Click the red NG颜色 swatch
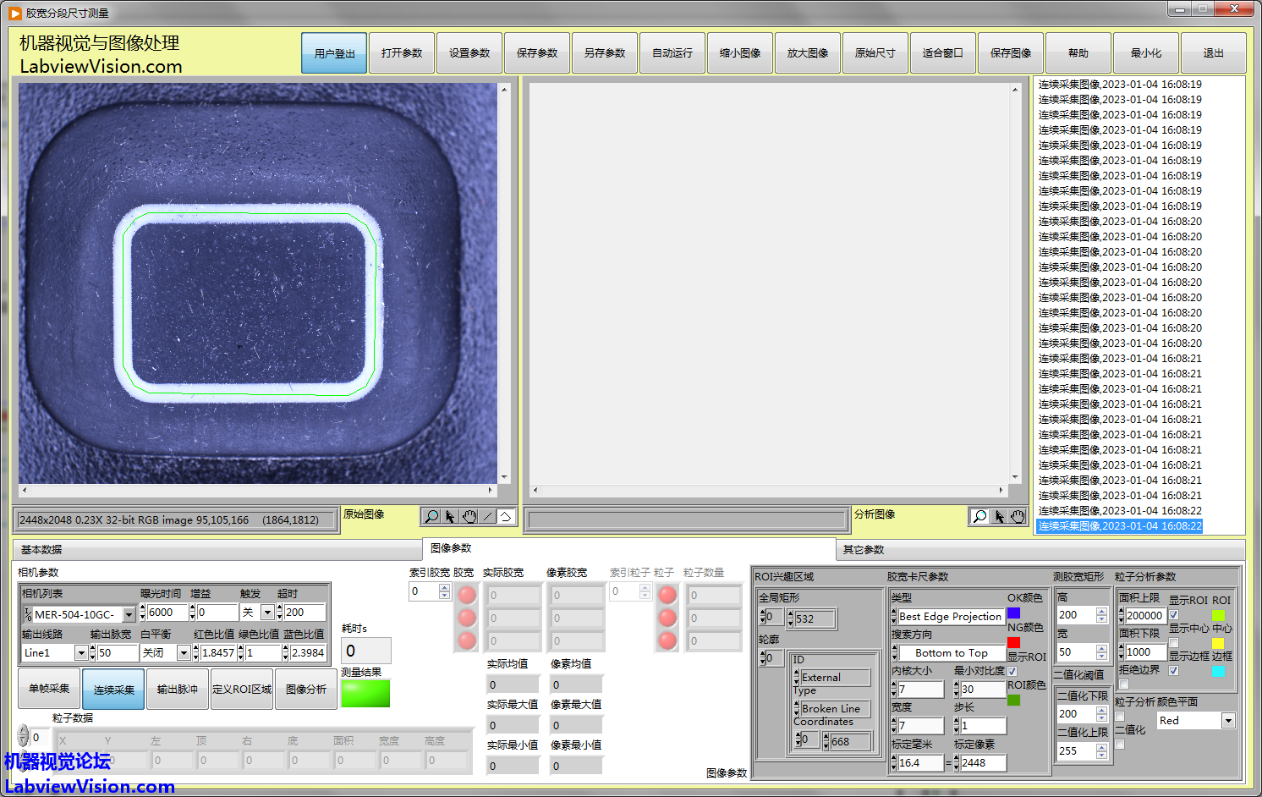The image size is (1262, 797). coord(1013,643)
